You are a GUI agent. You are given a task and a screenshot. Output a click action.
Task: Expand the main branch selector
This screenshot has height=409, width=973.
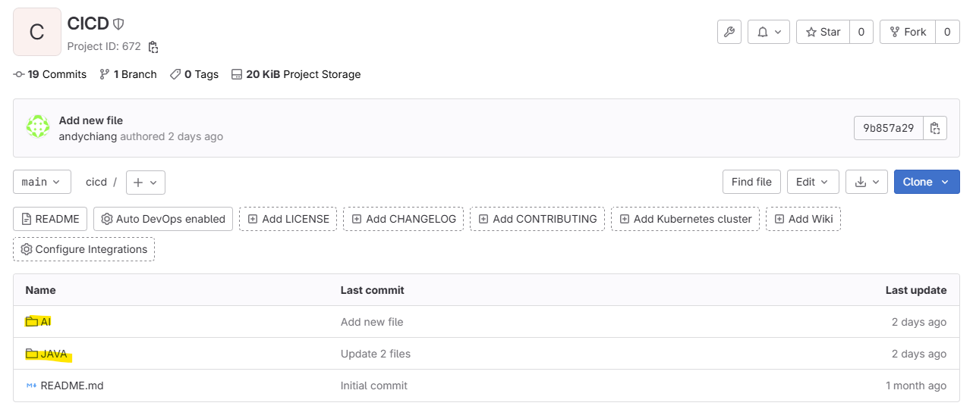[x=42, y=182]
